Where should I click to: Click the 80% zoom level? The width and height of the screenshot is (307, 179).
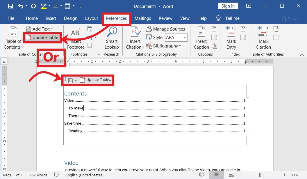point(294,175)
